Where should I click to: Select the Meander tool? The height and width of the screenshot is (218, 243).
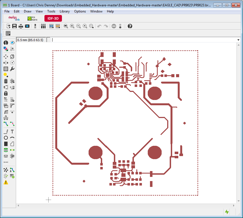pyautogui.click(x=6, y=118)
